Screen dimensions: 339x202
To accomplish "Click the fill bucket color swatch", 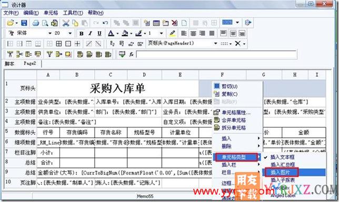I will point(125,34).
